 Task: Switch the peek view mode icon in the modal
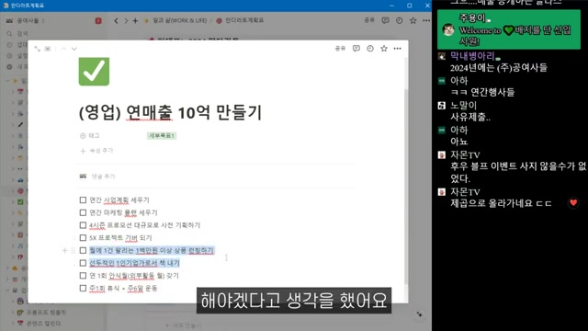point(48,49)
